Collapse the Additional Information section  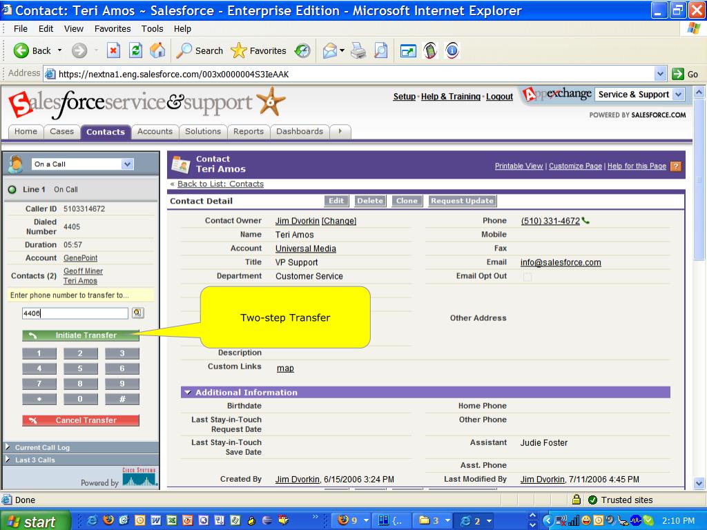click(x=188, y=393)
